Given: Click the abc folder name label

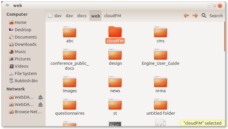Looking at the screenshot, I should click(x=70, y=41).
